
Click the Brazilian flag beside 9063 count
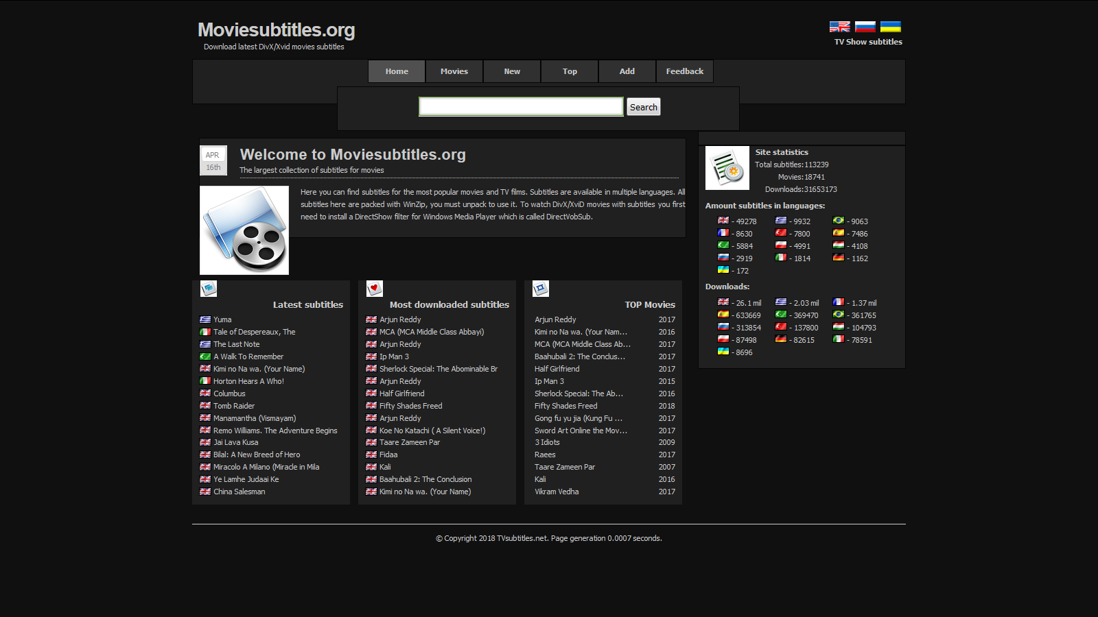pos(839,220)
